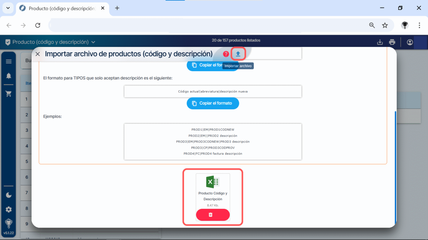Click the download icon in app header

(x=380, y=42)
